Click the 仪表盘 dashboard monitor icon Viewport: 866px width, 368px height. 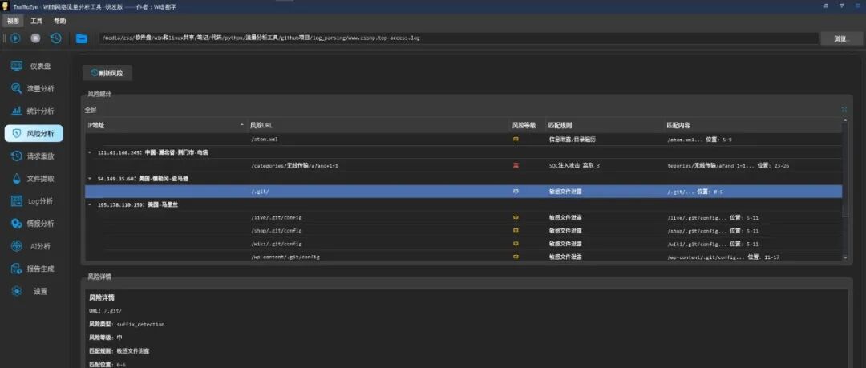pos(17,67)
